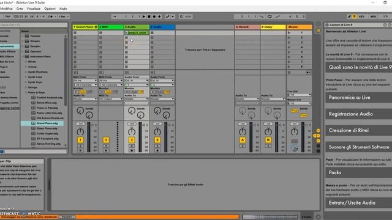Image resolution: width=392 pixels, height=220 pixels.
Task: Toggle track activator 1 for Grand Piano
Action: click(x=80, y=140)
